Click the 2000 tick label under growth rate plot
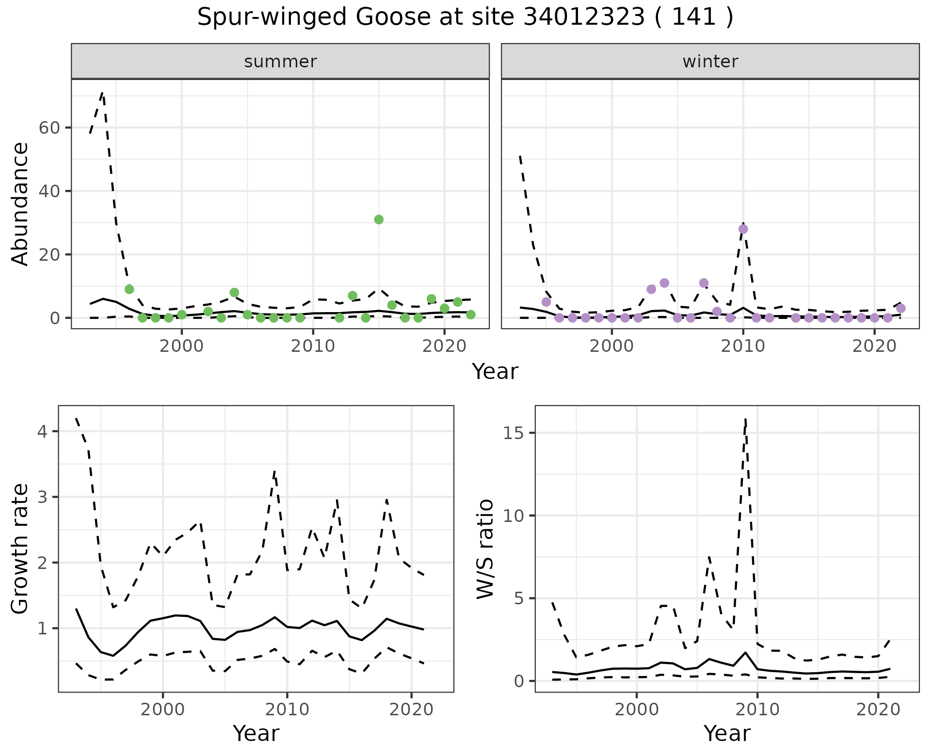The image size is (931, 756). [x=163, y=709]
